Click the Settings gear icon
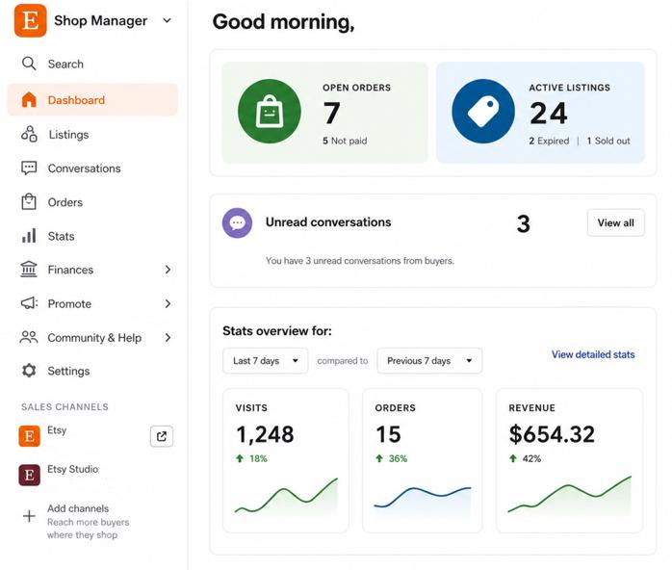This screenshot has width=672, height=570. point(29,371)
